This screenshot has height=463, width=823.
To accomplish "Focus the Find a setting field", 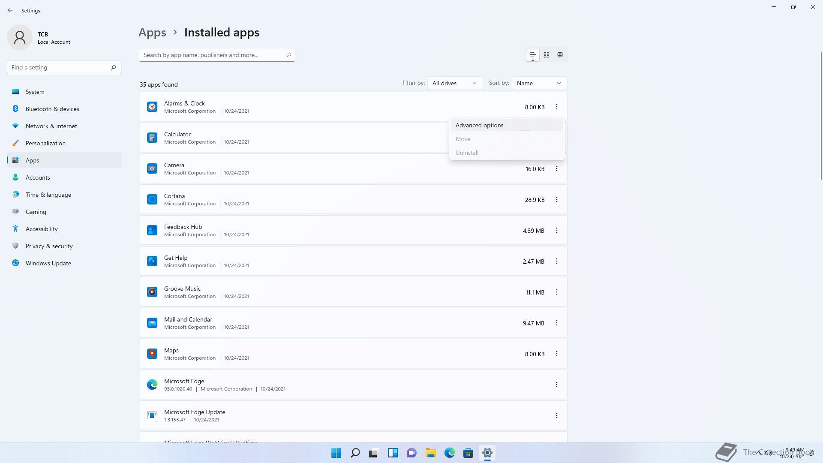I will pyautogui.click(x=64, y=67).
